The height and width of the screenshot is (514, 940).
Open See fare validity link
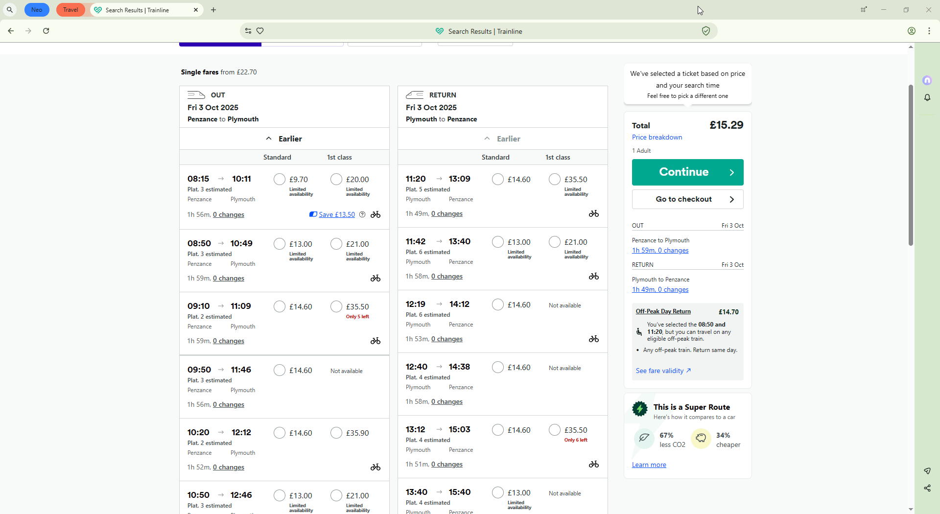coord(663,371)
